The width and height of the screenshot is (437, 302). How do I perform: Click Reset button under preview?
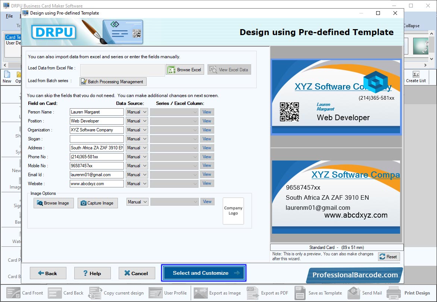click(x=389, y=256)
